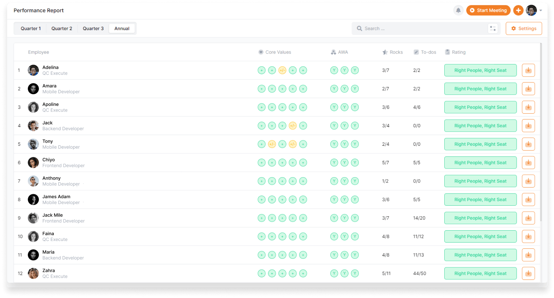Click Maria's last AWA Y badge

pos(355,255)
